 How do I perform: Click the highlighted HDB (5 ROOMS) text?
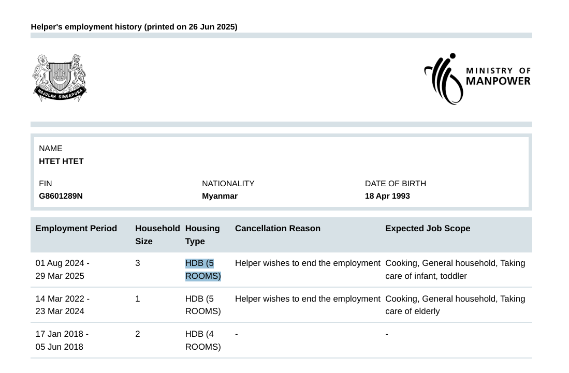[x=202, y=270]
